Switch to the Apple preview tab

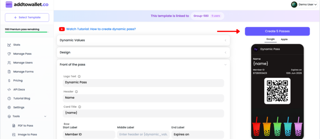[284, 39]
